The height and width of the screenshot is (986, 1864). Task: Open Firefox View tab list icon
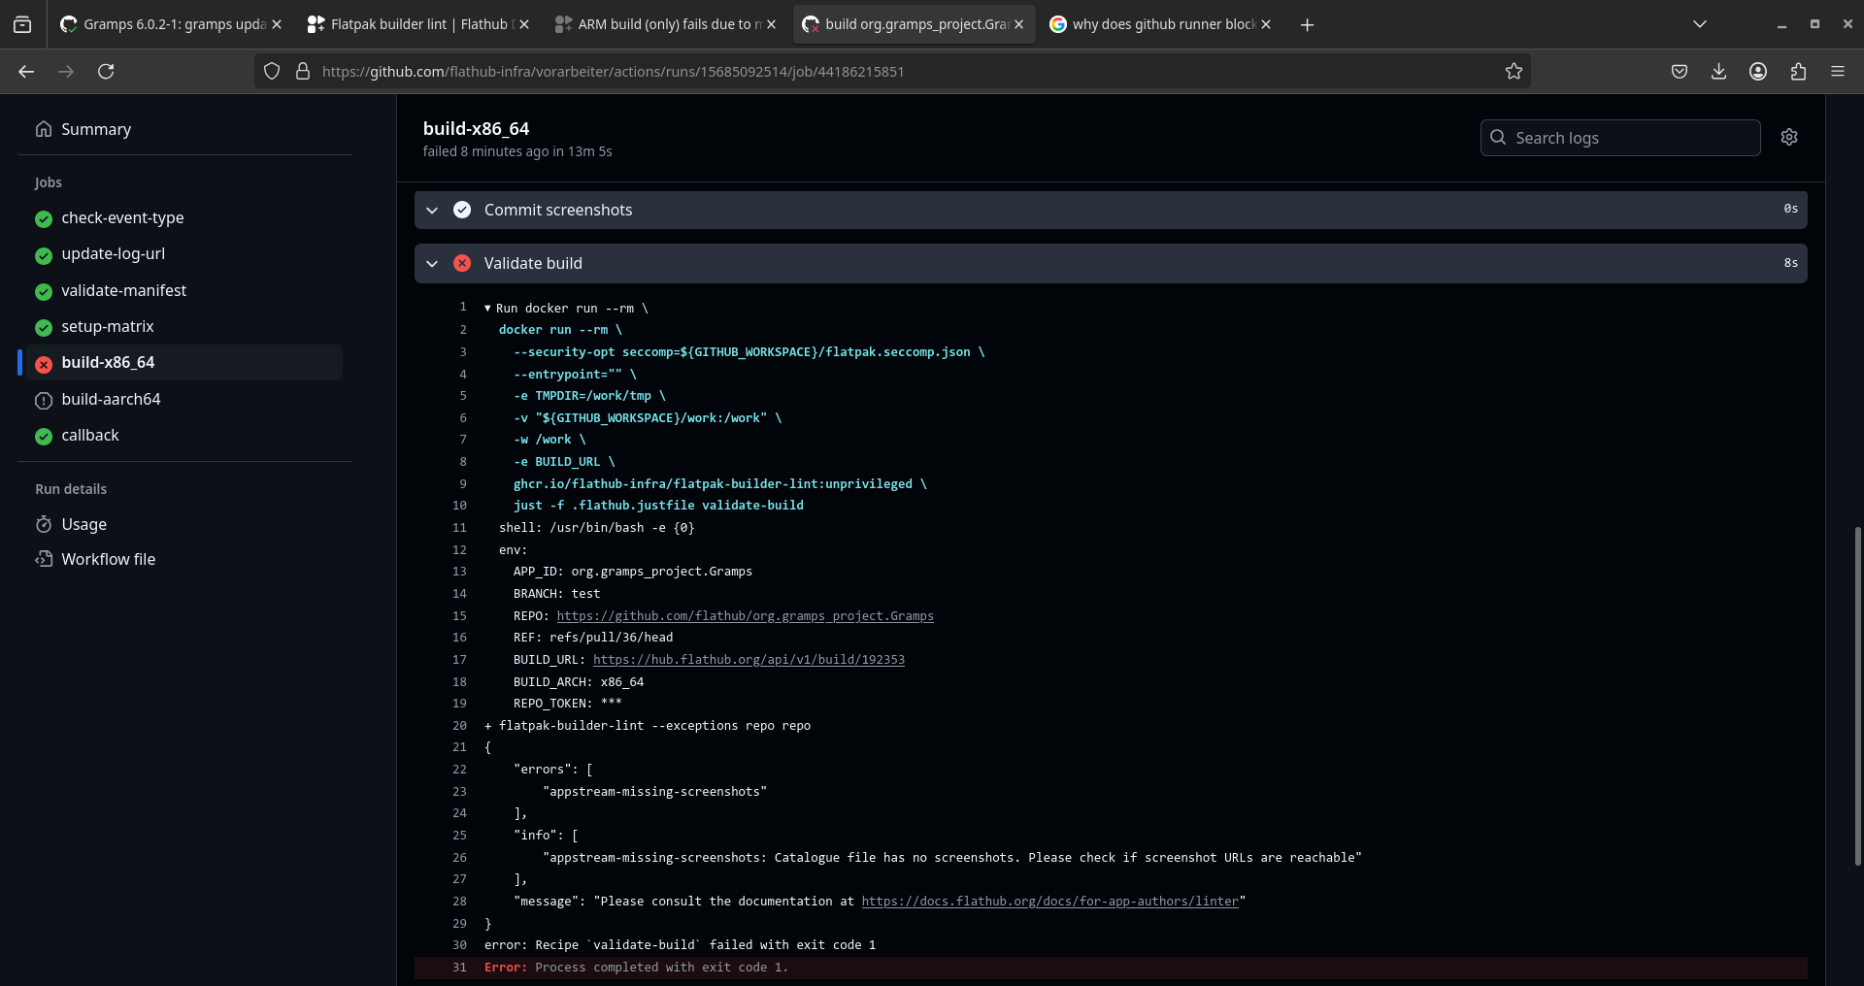point(22,24)
